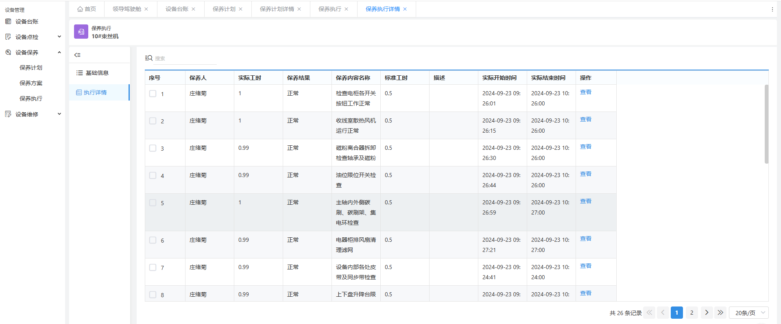Select the checkbox for row 5
This screenshot has width=781, height=324.
(153, 203)
